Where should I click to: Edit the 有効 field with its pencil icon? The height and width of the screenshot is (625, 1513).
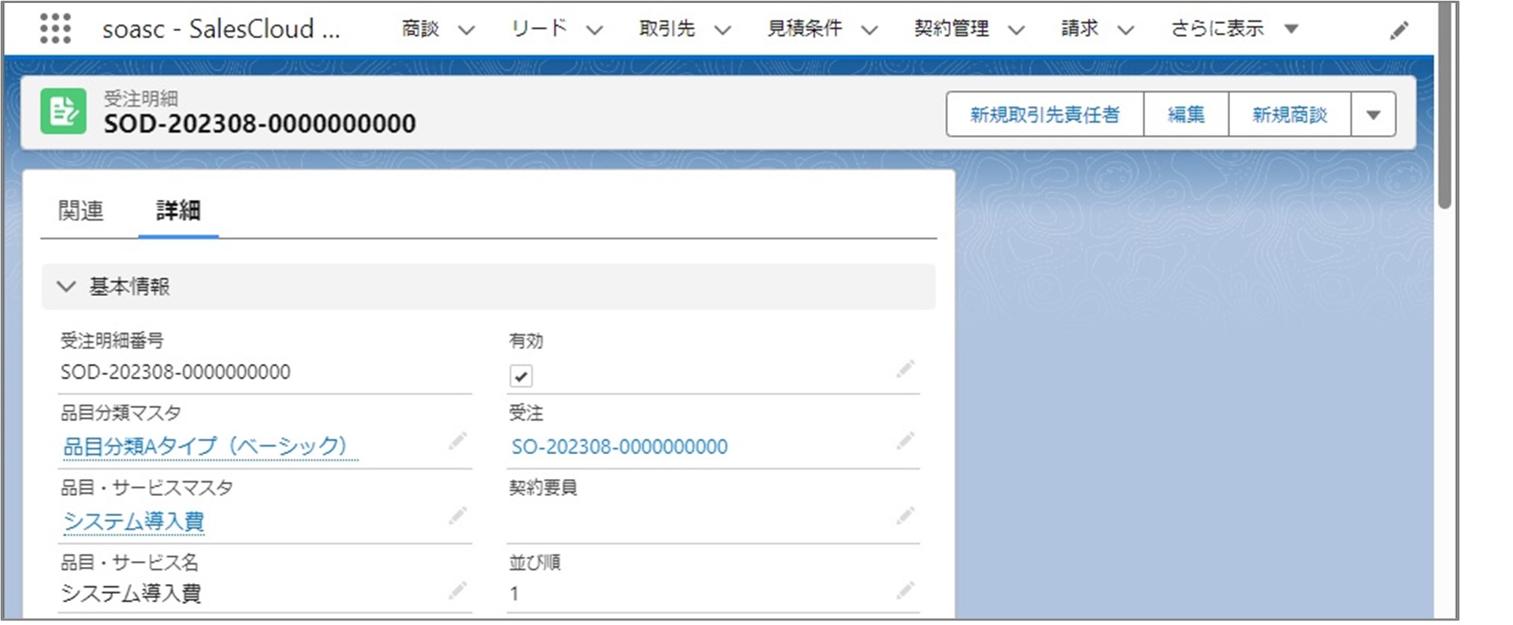(x=905, y=368)
